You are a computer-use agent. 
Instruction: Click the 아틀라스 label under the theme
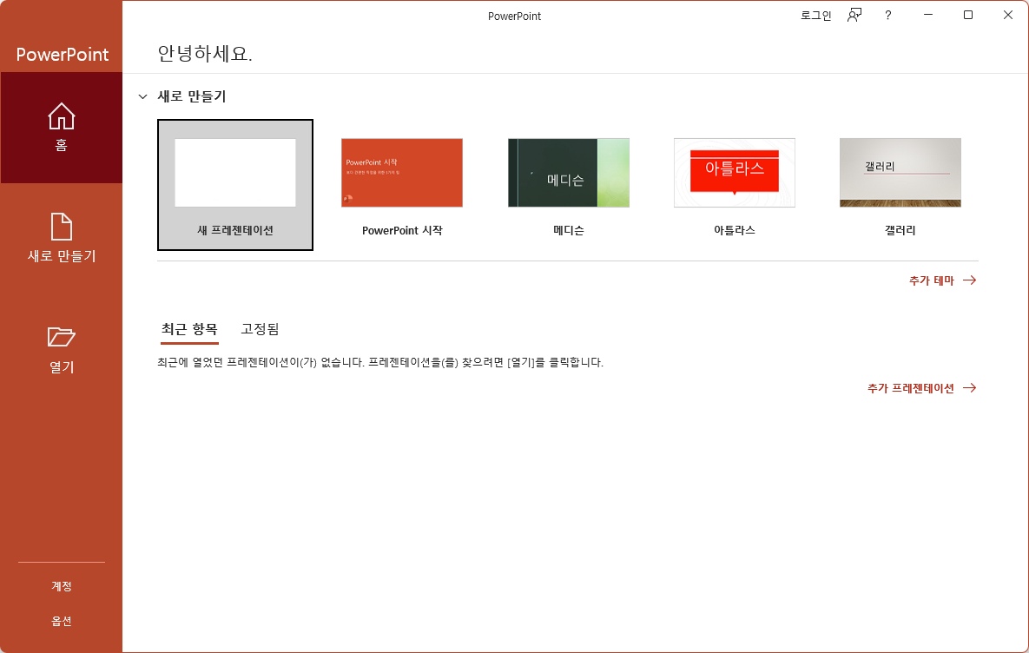click(735, 230)
